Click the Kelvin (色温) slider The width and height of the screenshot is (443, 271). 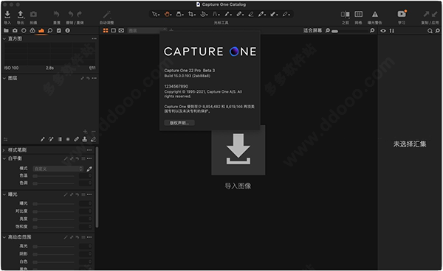pyautogui.click(x=54, y=176)
